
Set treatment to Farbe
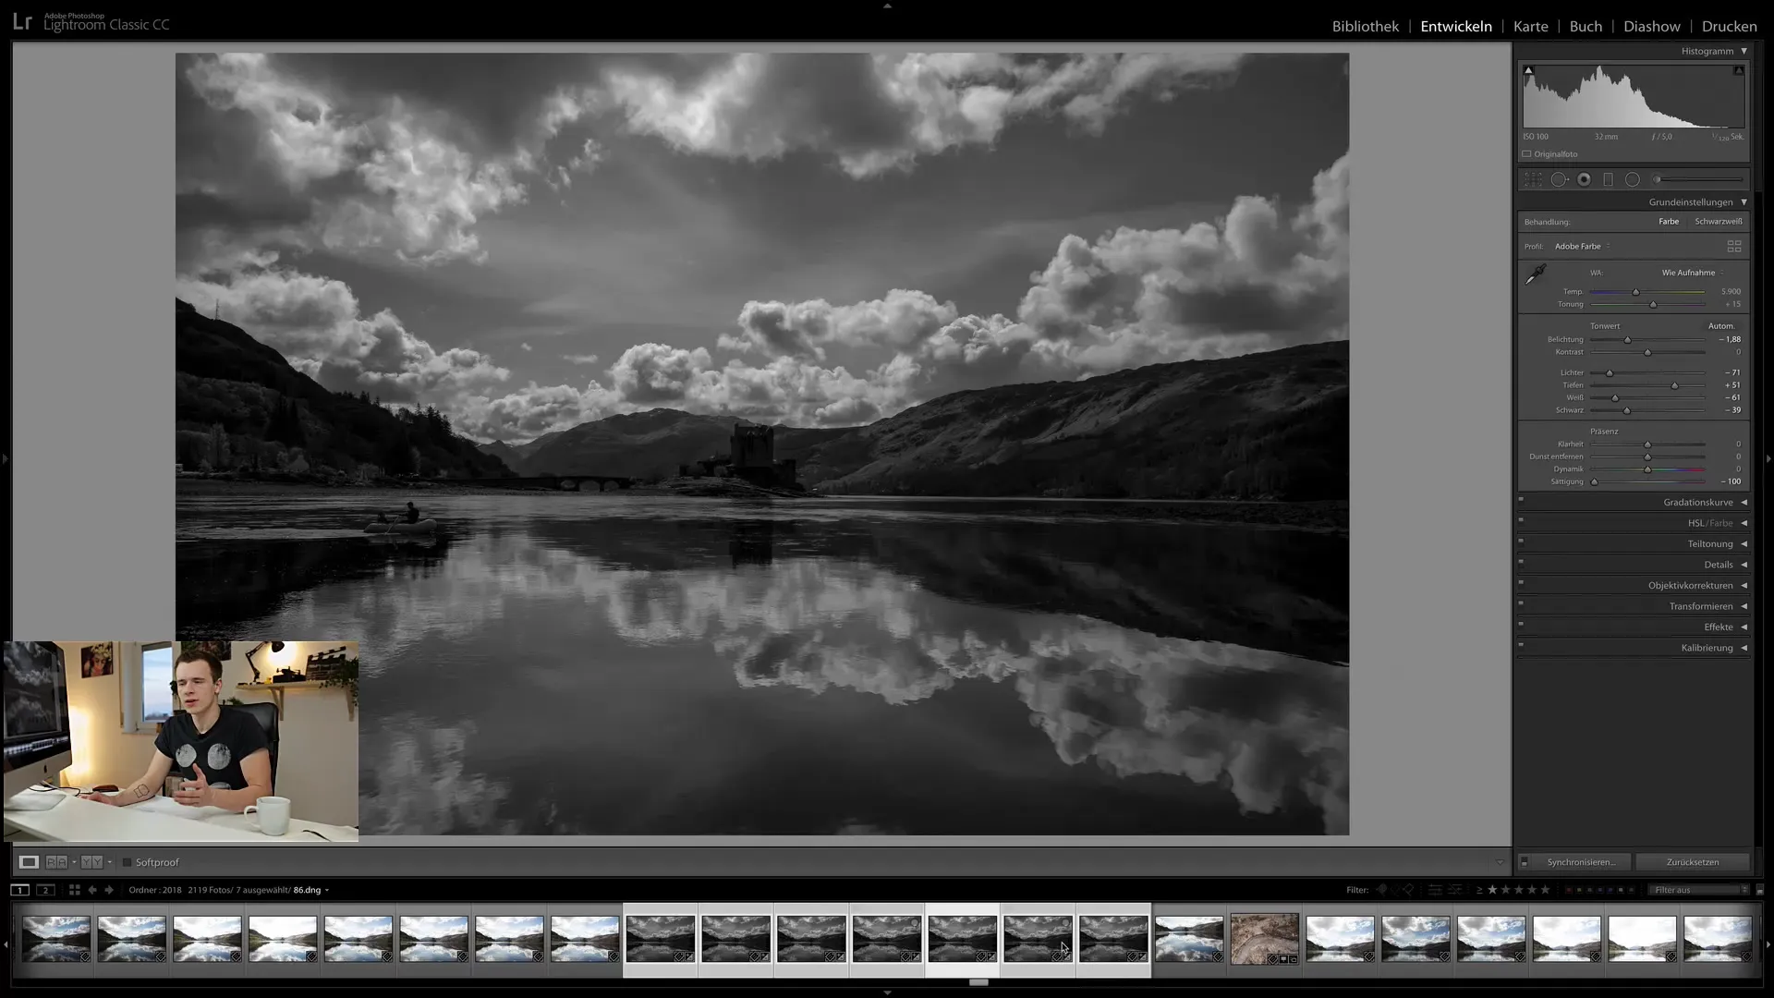[x=1669, y=222]
